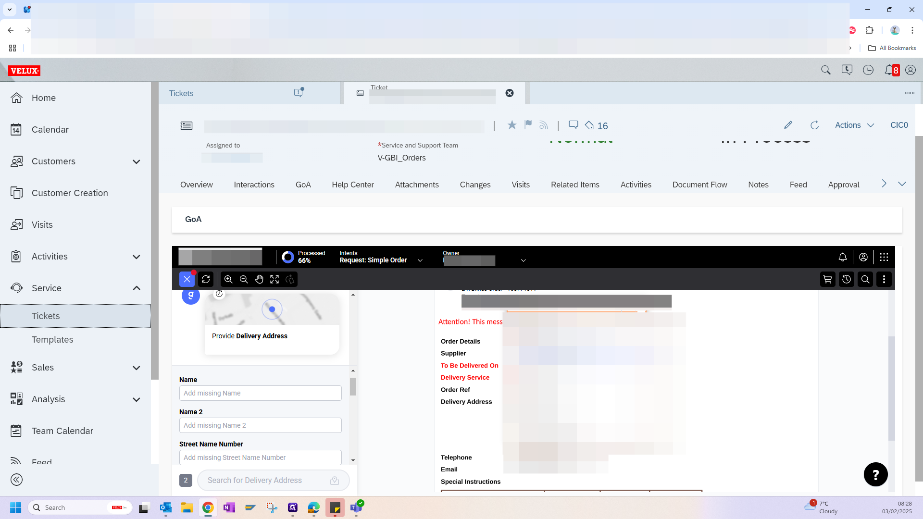Open Microsoft Teams from the taskbar
The height and width of the screenshot is (519, 923).
(x=356, y=507)
